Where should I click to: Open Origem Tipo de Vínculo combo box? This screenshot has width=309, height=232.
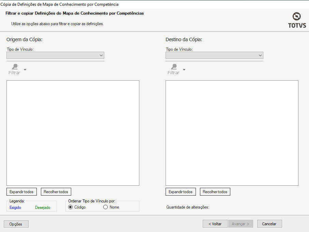coord(55,55)
